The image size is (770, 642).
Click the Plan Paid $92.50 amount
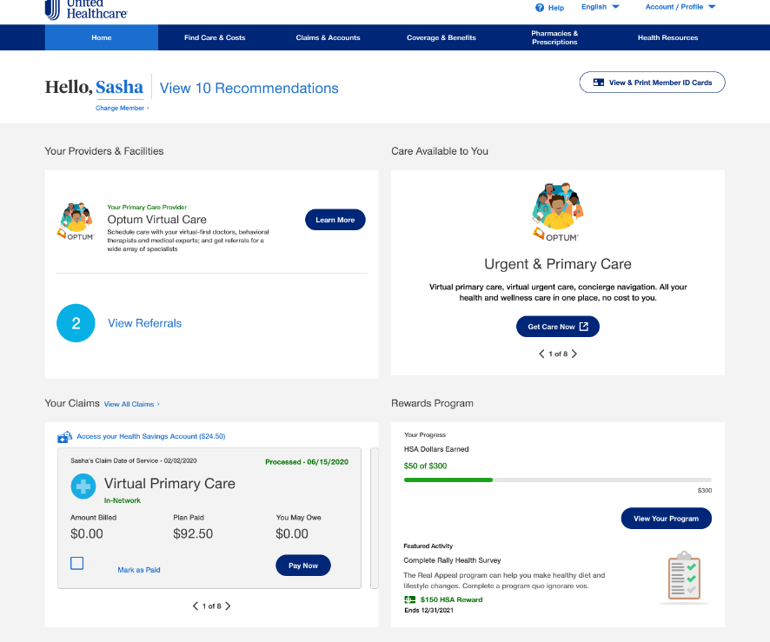click(193, 534)
